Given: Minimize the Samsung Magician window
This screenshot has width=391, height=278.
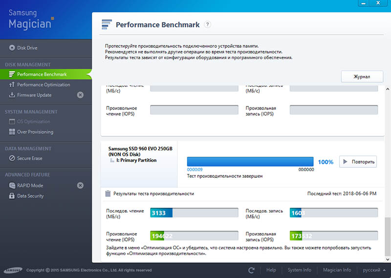Looking at the screenshot, I should (x=364, y=3).
